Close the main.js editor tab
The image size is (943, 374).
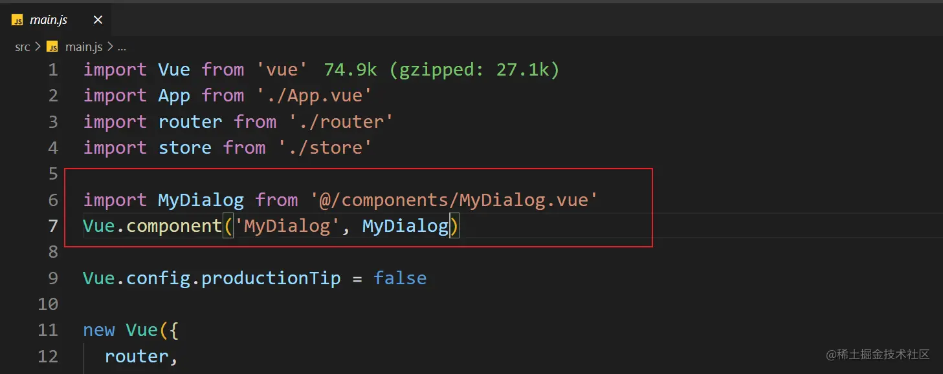(x=98, y=20)
